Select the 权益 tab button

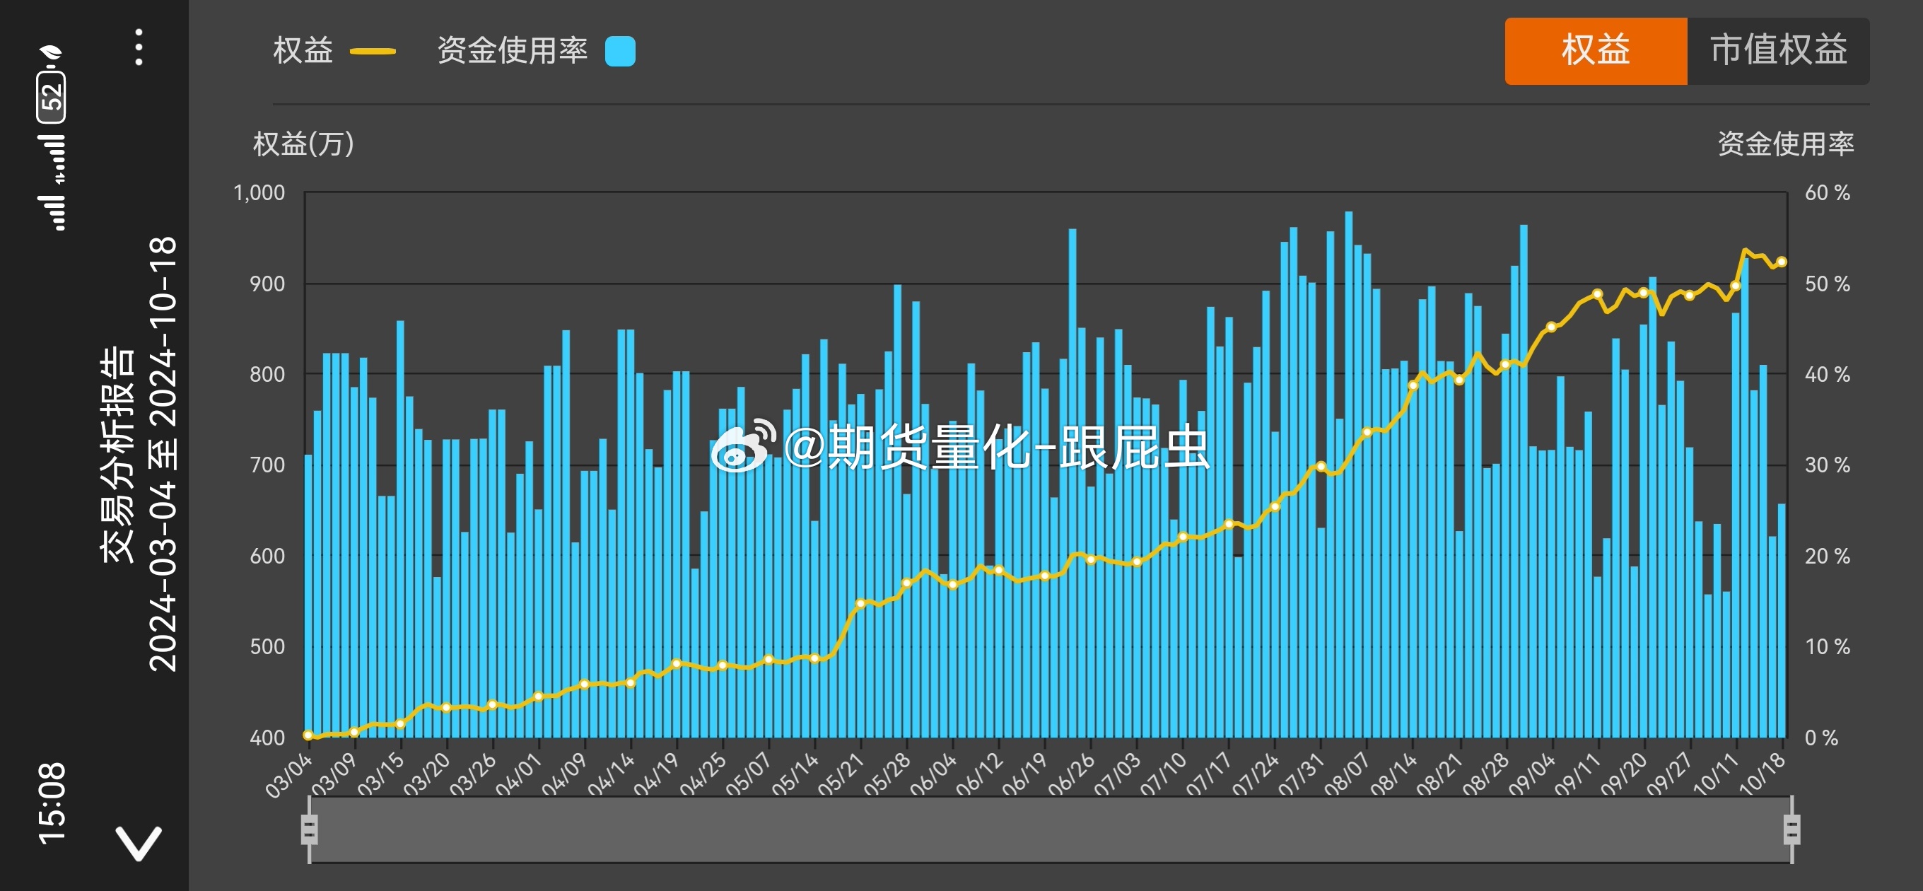click(1595, 51)
